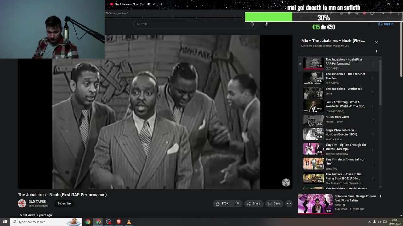Screen dimensions: 403x226
Task: Subscribe to the OLD TAPES channel
Action: pos(64,203)
